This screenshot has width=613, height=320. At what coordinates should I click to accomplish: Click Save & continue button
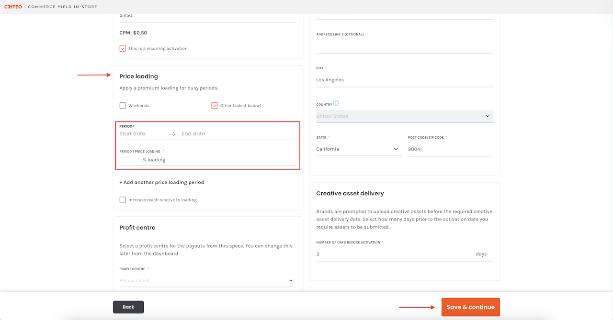pos(470,307)
